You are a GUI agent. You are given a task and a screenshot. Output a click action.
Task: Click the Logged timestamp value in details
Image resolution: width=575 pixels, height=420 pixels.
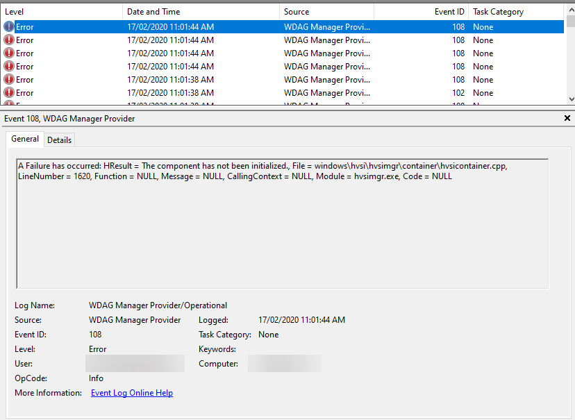point(301,320)
